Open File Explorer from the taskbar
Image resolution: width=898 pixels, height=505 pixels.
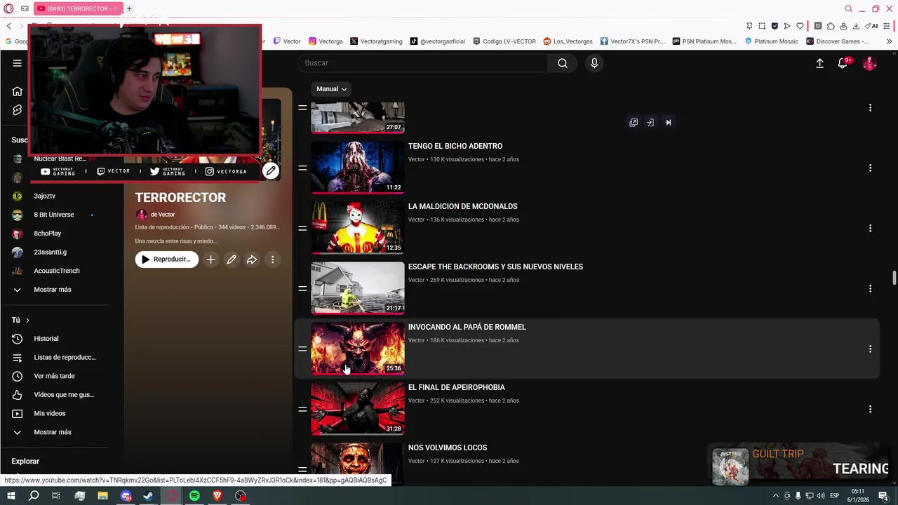102,496
